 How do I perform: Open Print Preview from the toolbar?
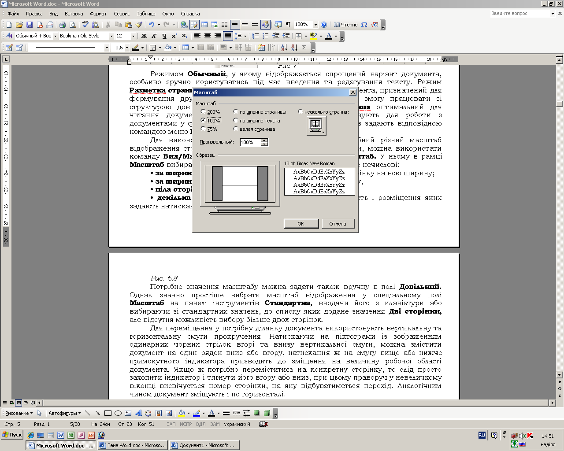pos(73,25)
